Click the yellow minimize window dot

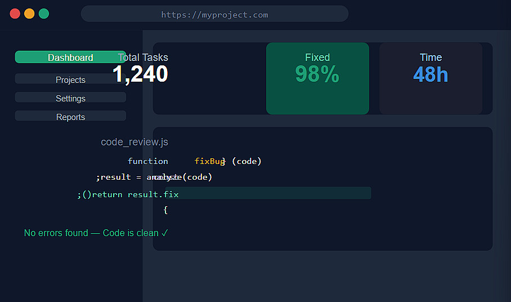(x=29, y=14)
